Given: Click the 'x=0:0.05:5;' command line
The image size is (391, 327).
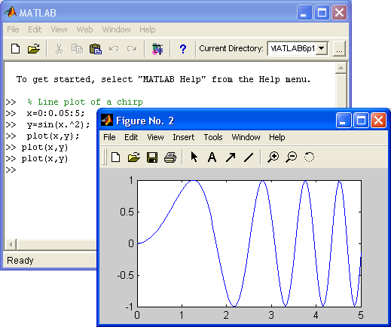Looking at the screenshot, I should click(x=56, y=113).
